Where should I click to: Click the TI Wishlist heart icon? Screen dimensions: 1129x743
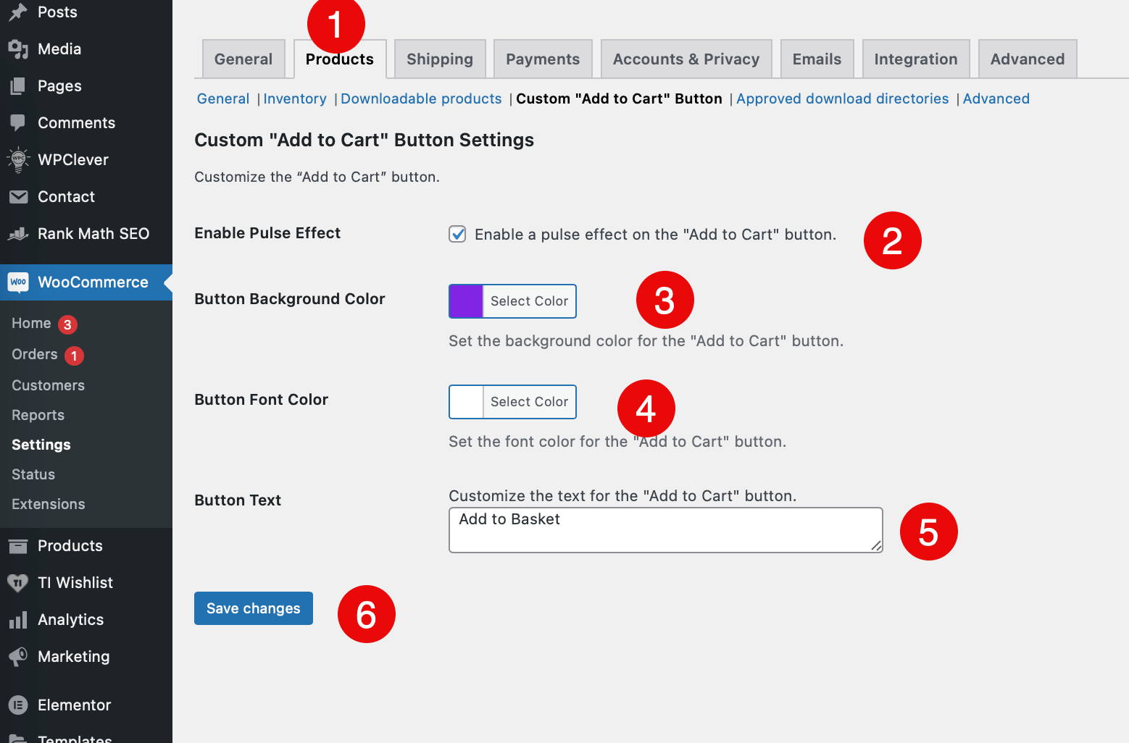18,582
